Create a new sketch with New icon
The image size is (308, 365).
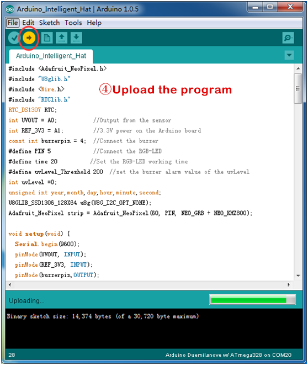tap(47, 38)
